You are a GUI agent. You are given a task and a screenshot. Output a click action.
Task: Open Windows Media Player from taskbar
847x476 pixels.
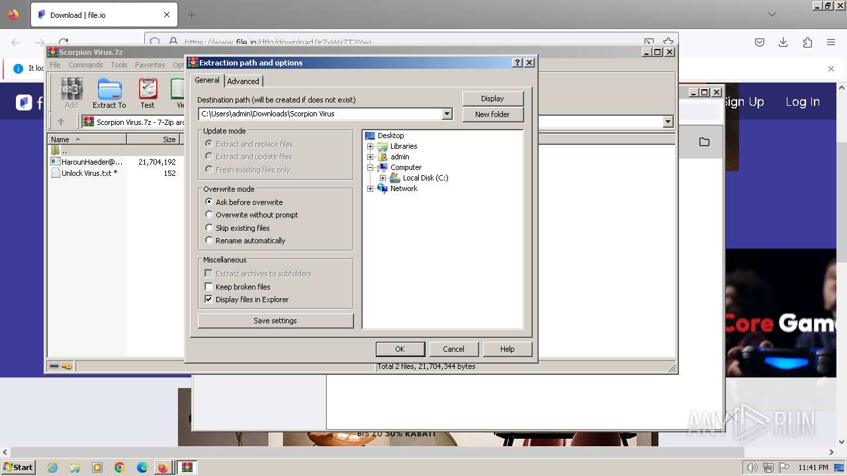97,467
